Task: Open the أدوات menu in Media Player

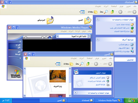Action: click(x=71, y=31)
